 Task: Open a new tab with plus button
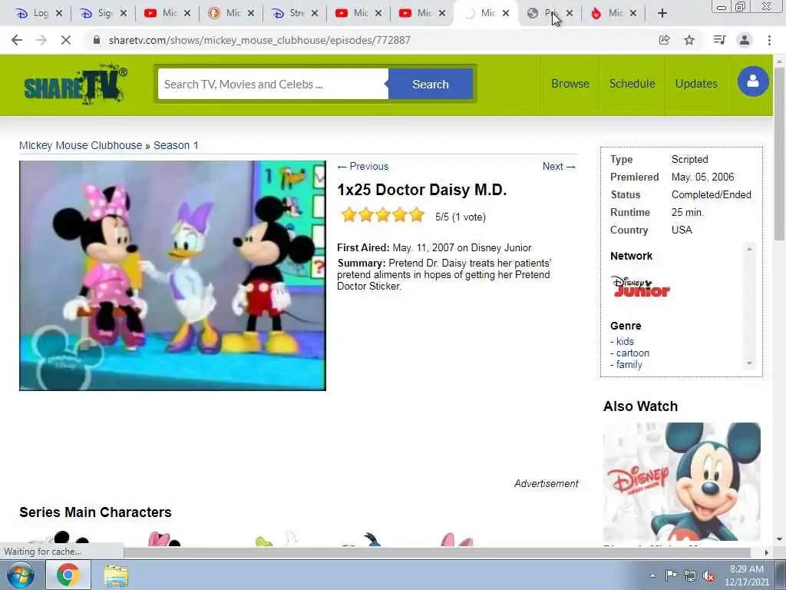[662, 13]
